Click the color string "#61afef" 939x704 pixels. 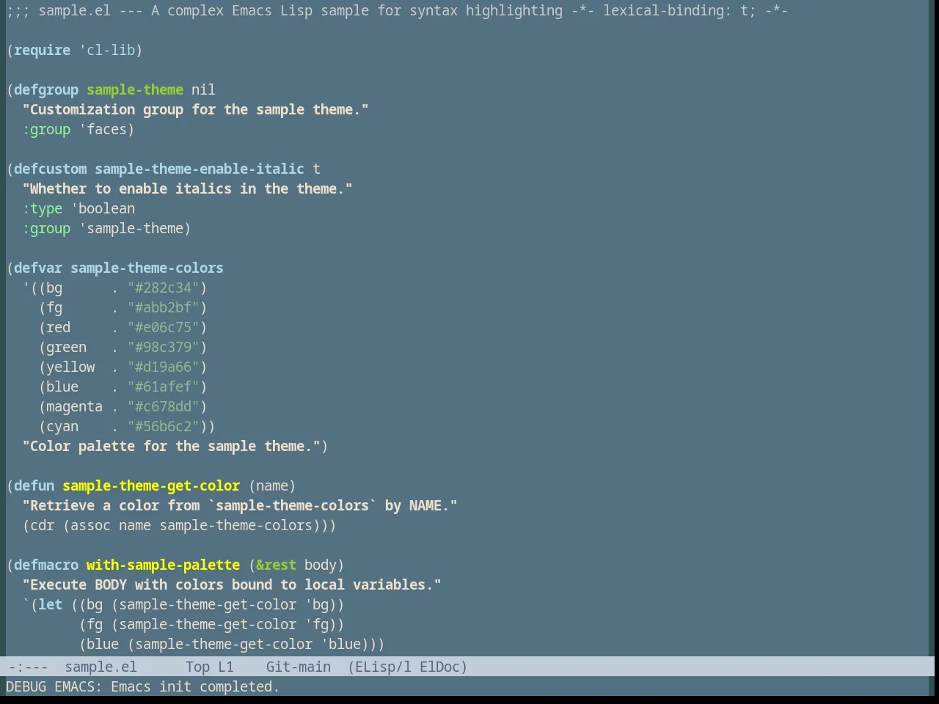pyautogui.click(x=163, y=386)
